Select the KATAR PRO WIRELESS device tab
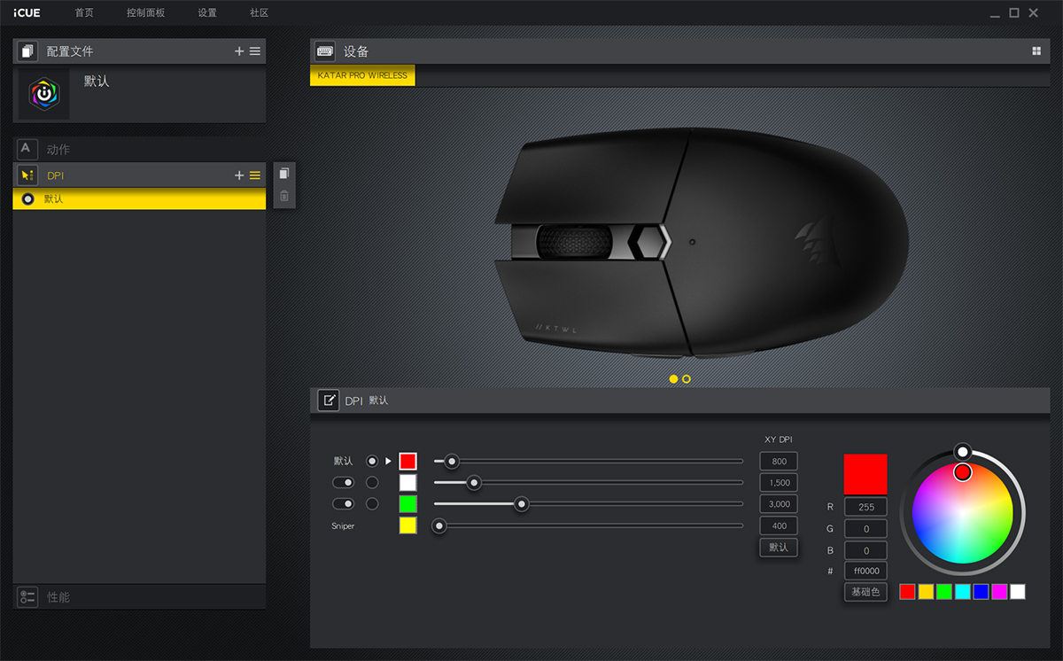Viewport: 1063px width, 661px height. pyautogui.click(x=362, y=75)
